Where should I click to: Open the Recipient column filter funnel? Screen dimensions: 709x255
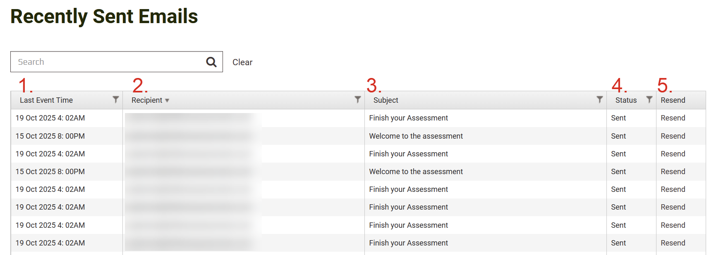(x=358, y=99)
